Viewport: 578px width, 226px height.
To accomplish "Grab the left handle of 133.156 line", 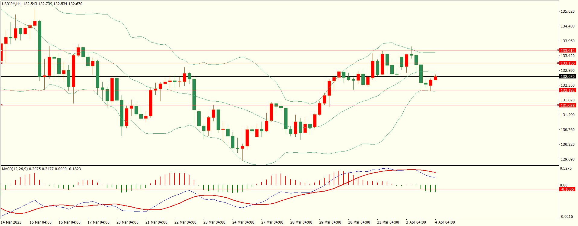I will 2,63.
